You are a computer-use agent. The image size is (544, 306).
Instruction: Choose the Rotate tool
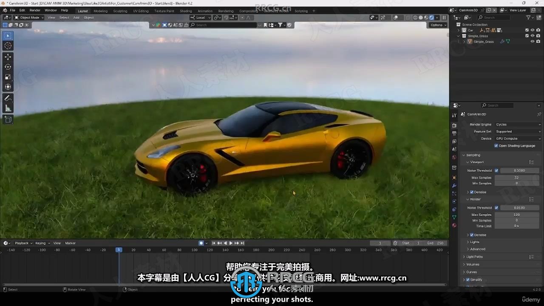tap(8, 67)
